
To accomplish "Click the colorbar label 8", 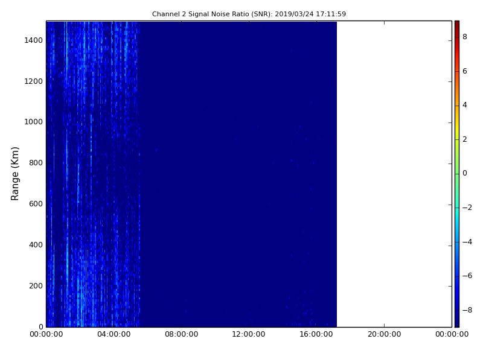I will 465,37.
